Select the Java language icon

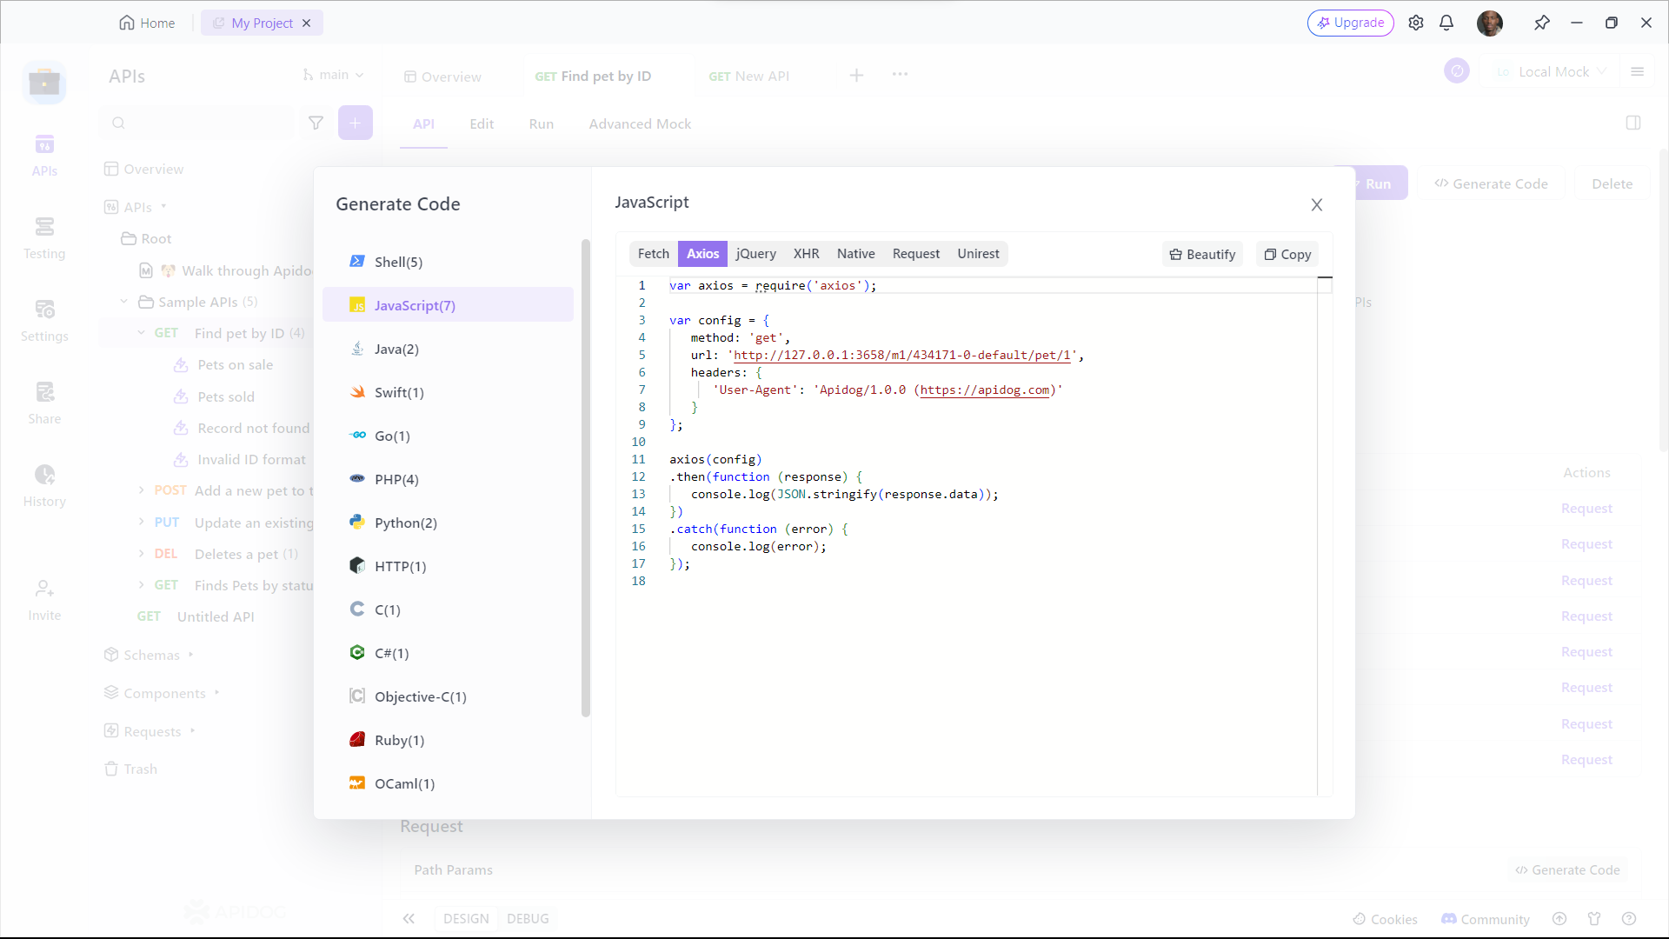click(357, 349)
